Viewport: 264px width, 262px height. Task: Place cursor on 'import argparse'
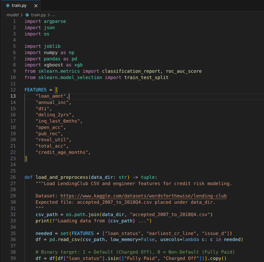click(x=45, y=21)
